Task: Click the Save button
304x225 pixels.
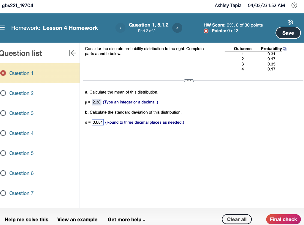Action: pos(288,33)
